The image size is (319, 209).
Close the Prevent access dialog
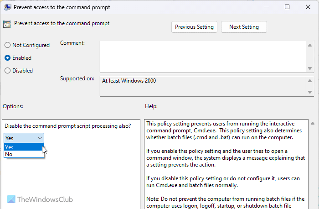point(308,7)
